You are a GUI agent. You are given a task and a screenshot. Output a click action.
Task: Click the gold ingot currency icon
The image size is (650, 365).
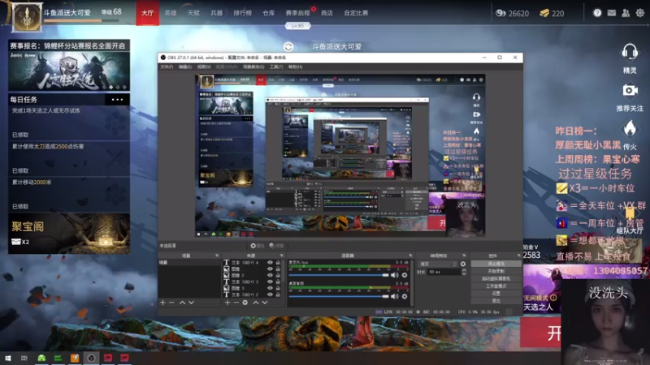(x=544, y=13)
